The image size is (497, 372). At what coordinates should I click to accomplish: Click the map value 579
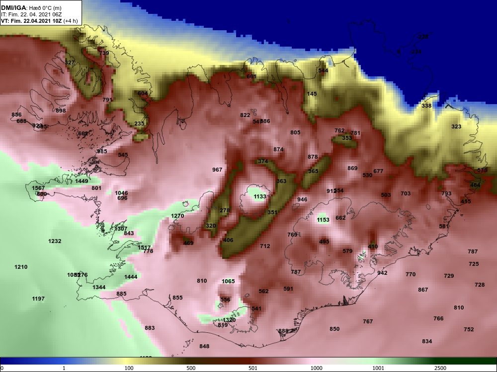click(x=347, y=251)
